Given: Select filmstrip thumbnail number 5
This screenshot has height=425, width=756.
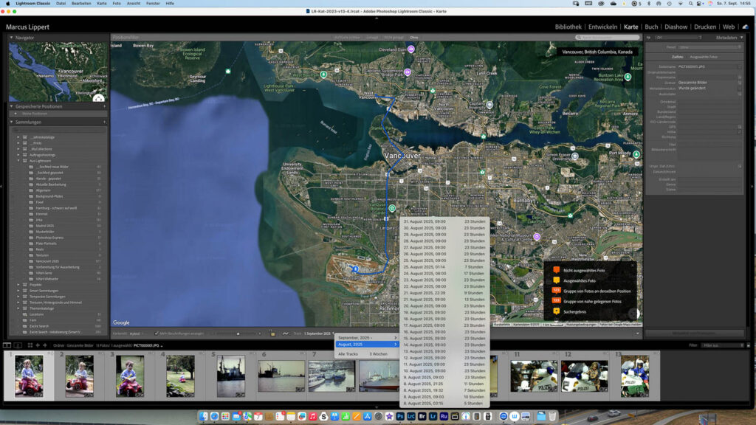Looking at the screenshot, I should click(x=230, y=376).
